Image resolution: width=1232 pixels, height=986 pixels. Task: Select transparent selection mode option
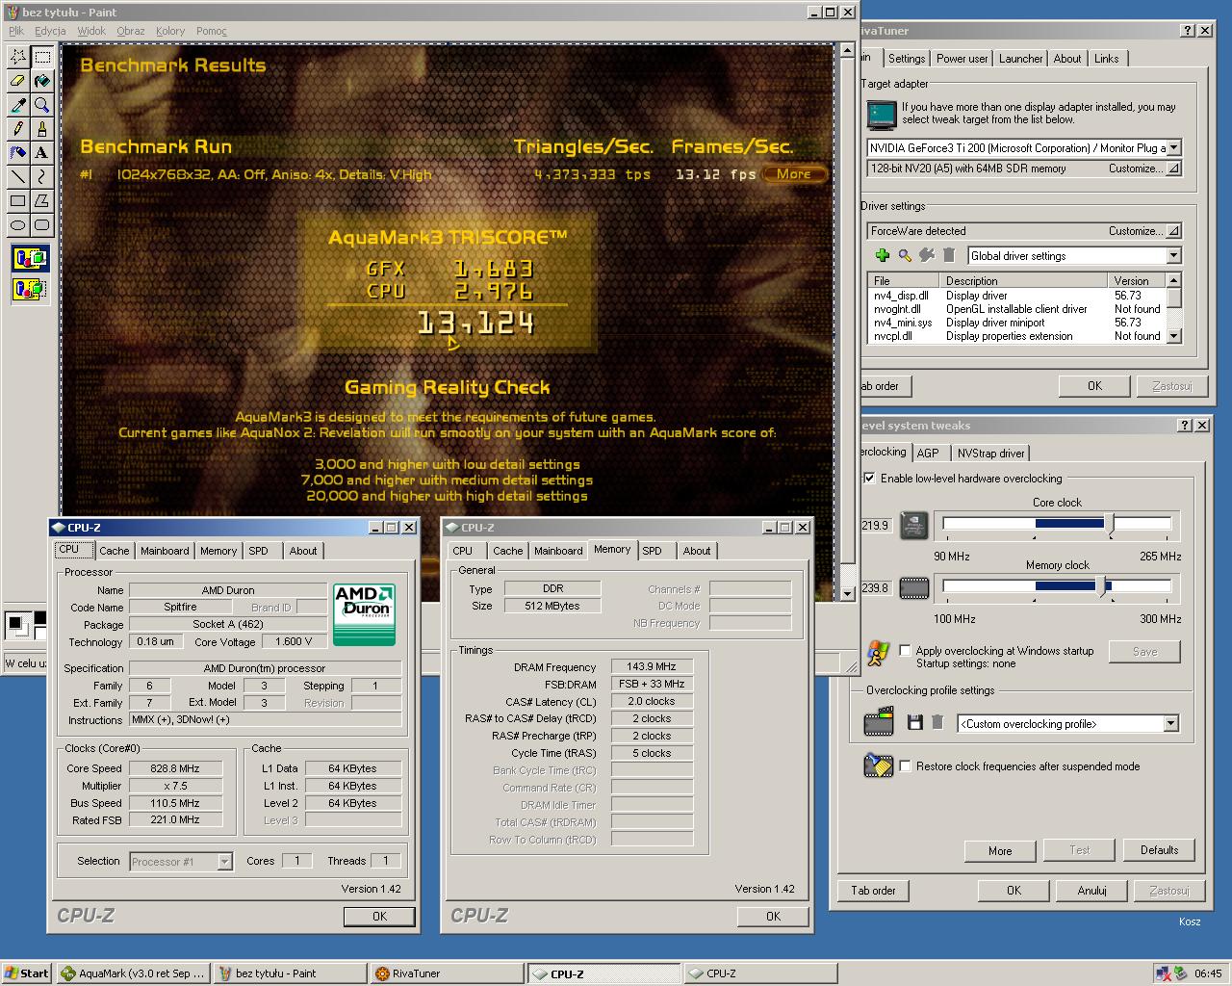[x=30, y=288]
